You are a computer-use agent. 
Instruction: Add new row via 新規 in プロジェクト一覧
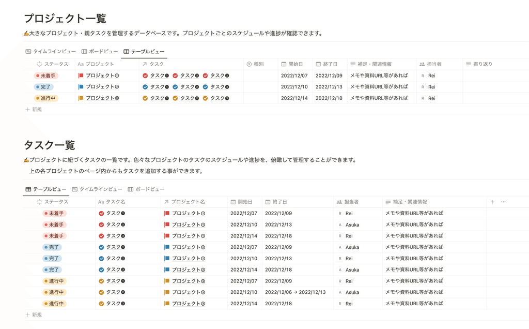coord(34,110)
